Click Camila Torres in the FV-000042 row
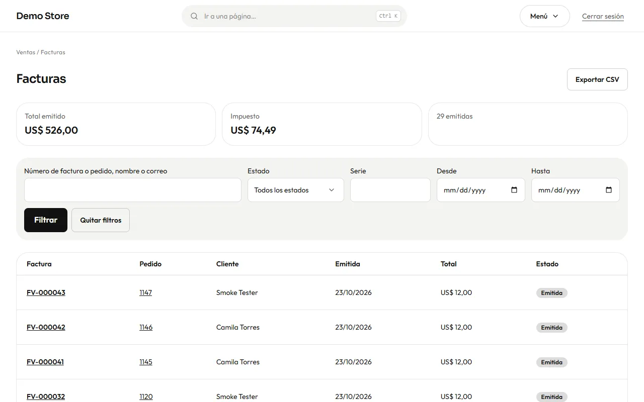The height and width of the screenshot is (402, 644). [x=238, y=327]
